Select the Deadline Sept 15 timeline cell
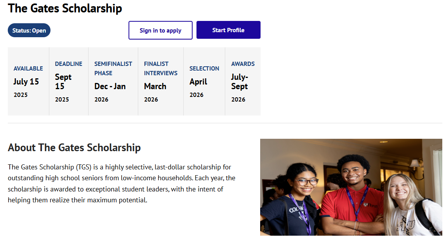Viewport: 445px width, 238px height. (69, 81)
